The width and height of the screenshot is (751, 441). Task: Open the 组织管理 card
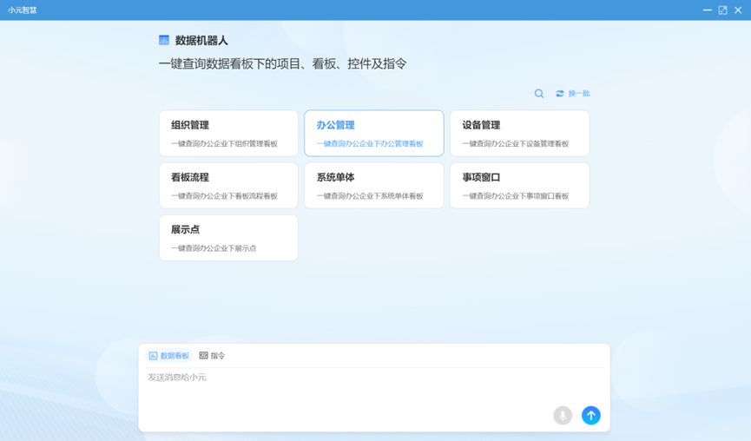(228, 134)
